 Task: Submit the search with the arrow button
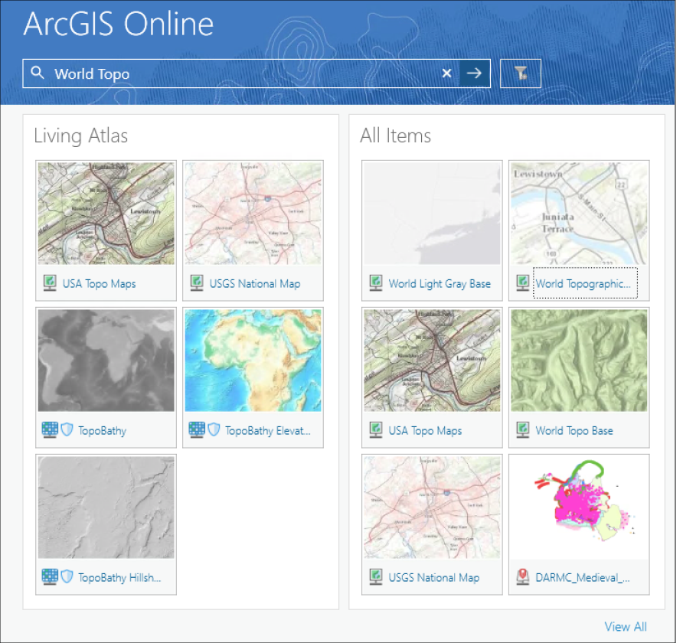(x=474, y=73)
